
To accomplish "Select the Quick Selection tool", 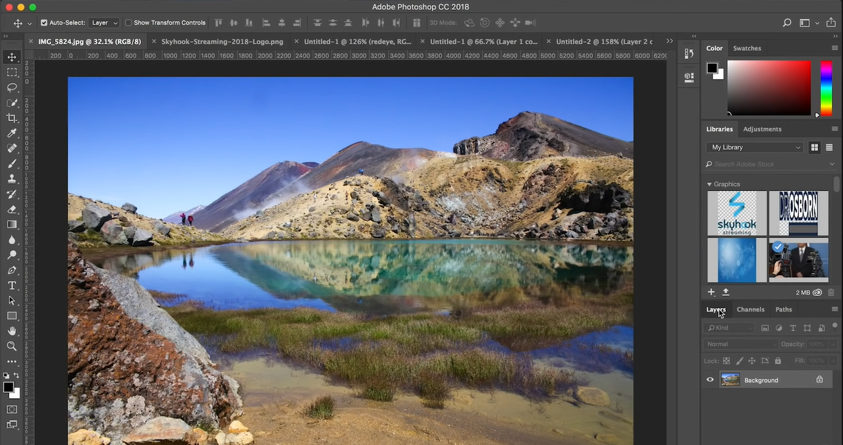I will tap(12, 103).
